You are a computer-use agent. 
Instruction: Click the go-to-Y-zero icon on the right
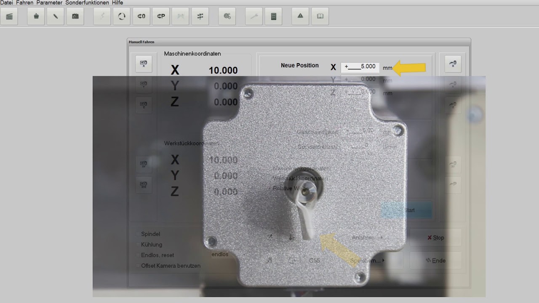[x=453, y=84]
